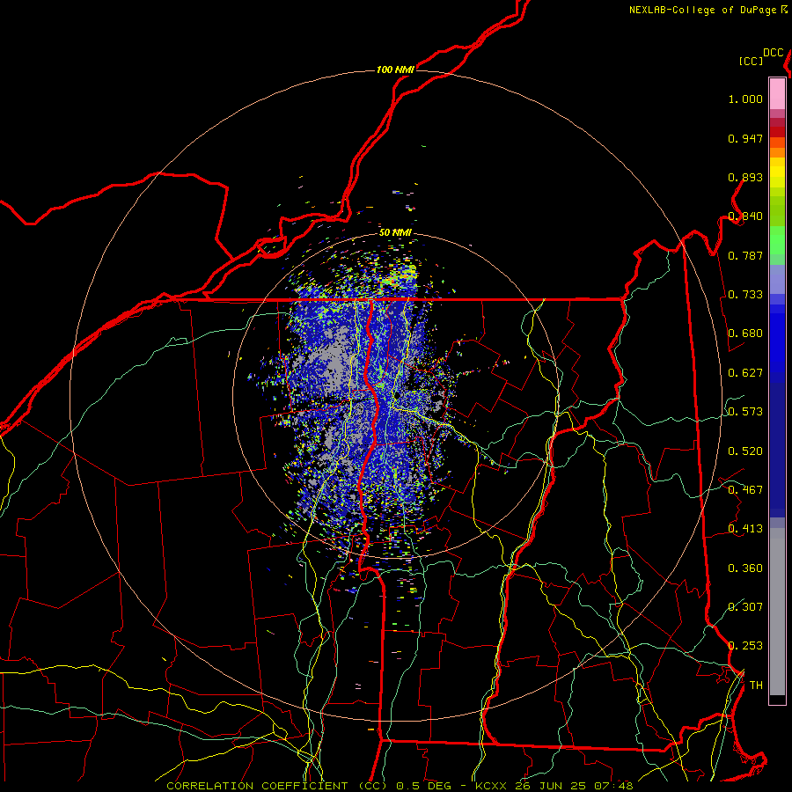Click the 0.520 scale value
This screenshot has width=792, height=792.
[x=745, y=451]
